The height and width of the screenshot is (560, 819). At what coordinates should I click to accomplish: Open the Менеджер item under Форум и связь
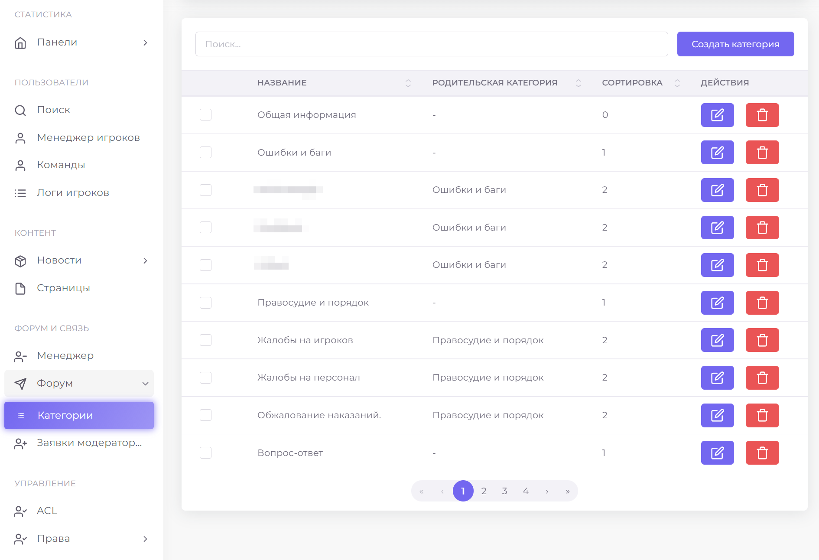[79, 356]
